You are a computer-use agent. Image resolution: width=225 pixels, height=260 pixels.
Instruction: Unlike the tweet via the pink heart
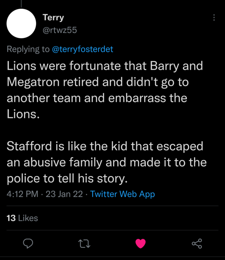click(140, 244)
